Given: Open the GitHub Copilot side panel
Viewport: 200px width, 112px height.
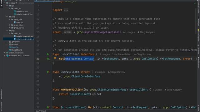Looking at the screenshot, I should click(198, 6).
